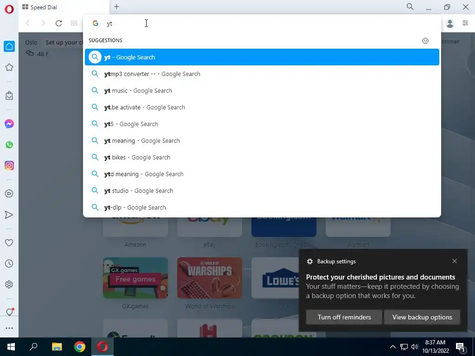
Task: Open the Windows Start menu
Action: point(11,347)
